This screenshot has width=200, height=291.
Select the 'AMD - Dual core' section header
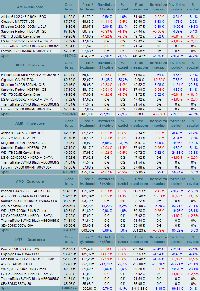(30, 7)
